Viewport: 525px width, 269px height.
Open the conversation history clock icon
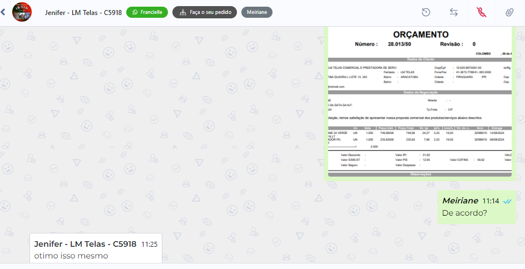426,12
